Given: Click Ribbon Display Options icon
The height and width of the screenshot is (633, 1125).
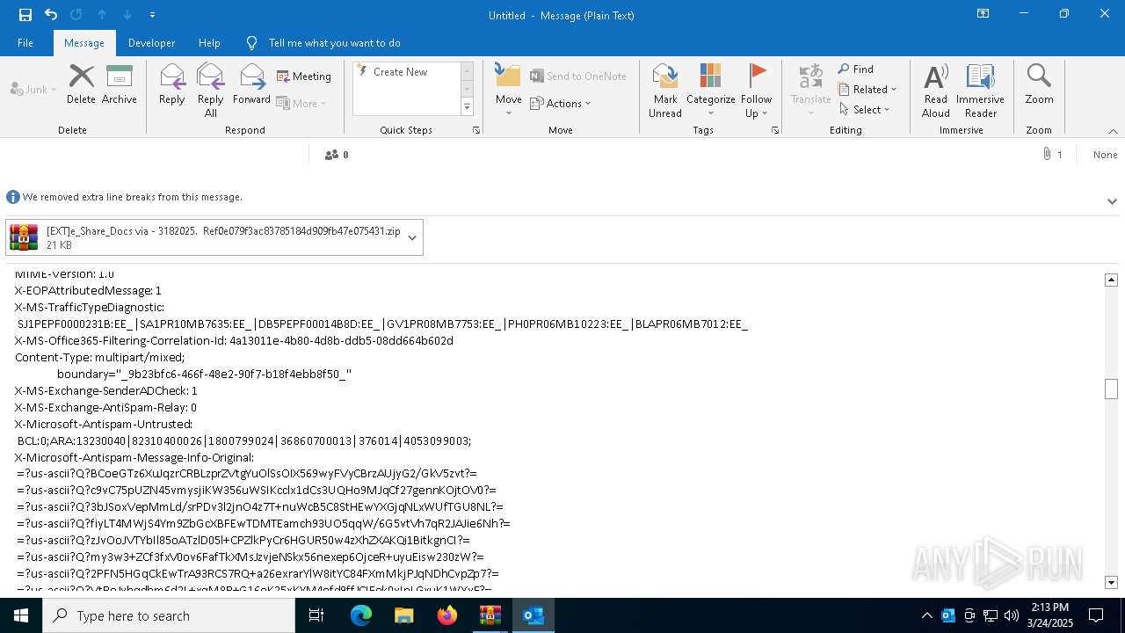Looking at the screenshot, I should (x=983, y=14).
